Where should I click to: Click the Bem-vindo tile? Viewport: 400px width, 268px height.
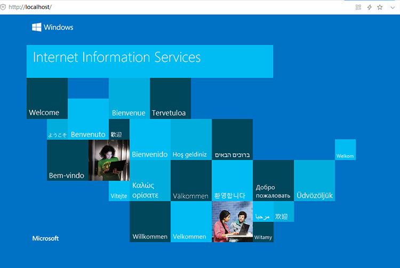[x=68, y=160]
